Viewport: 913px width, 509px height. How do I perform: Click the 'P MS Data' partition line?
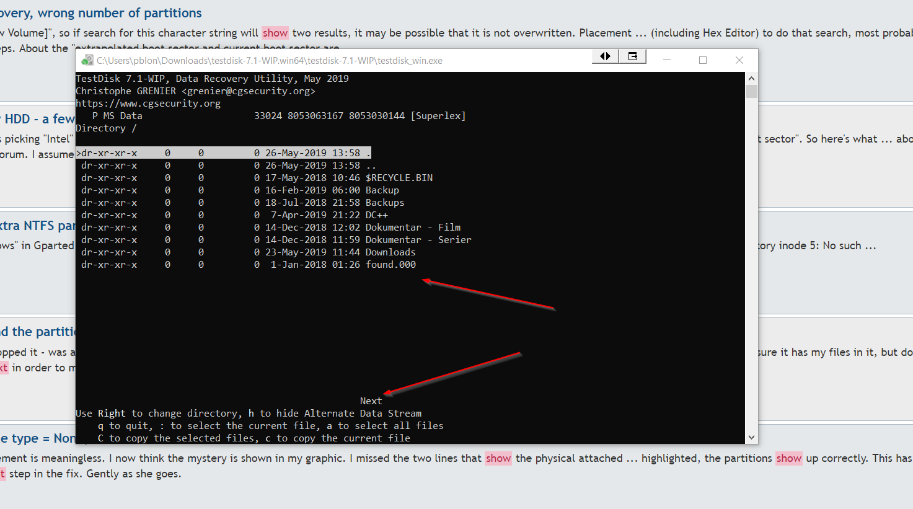(x=279, y=116)
